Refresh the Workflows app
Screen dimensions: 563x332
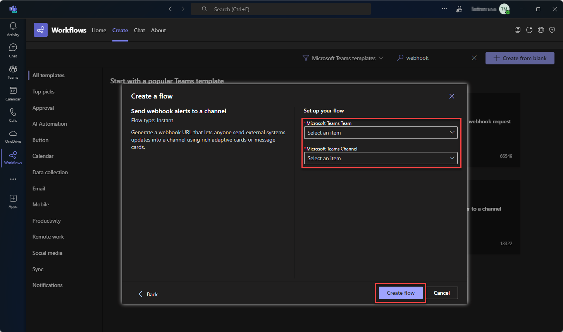coord(529,30)
